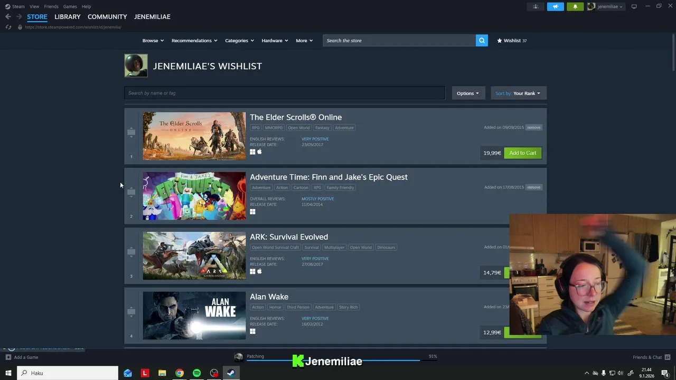Remove The Elder Scrolls Online from wishlist

point(534,127)
